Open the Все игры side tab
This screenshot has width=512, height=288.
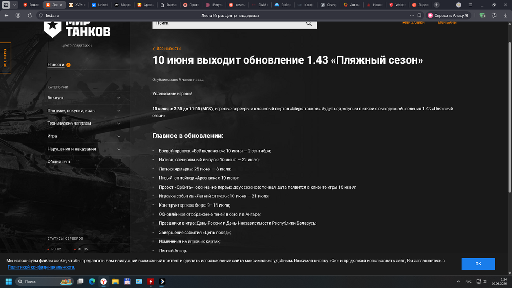coord(5,58)
